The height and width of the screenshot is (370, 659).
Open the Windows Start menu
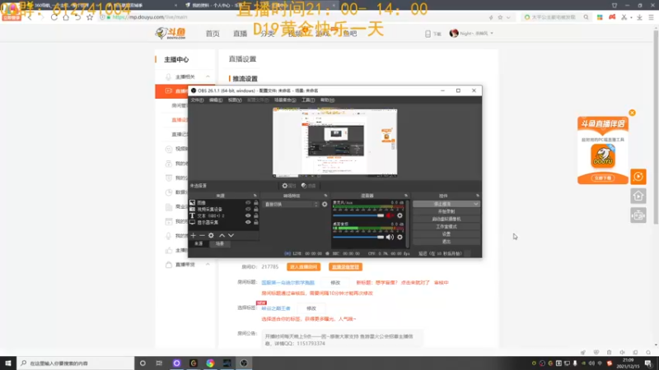[8, 363]
